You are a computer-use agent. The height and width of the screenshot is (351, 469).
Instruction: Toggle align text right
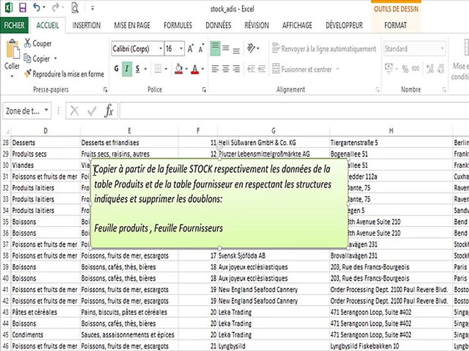point(236,69)
